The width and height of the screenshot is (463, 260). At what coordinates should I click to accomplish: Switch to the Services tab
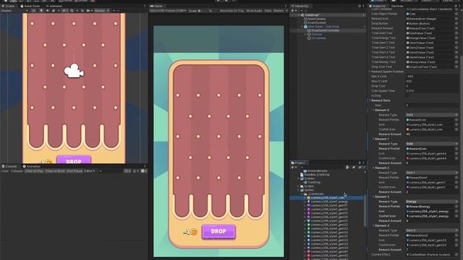coord(397,6)
